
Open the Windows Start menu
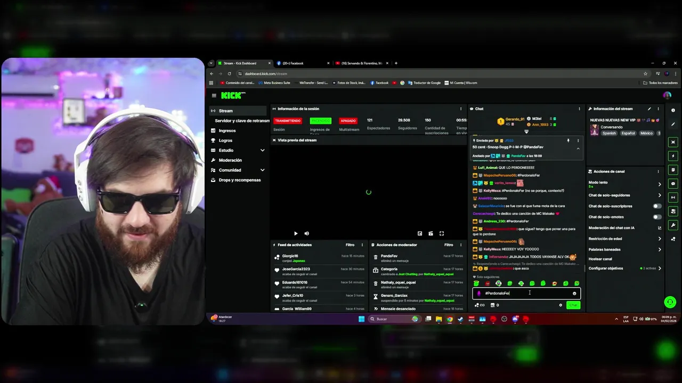click(x=361, y=319)
